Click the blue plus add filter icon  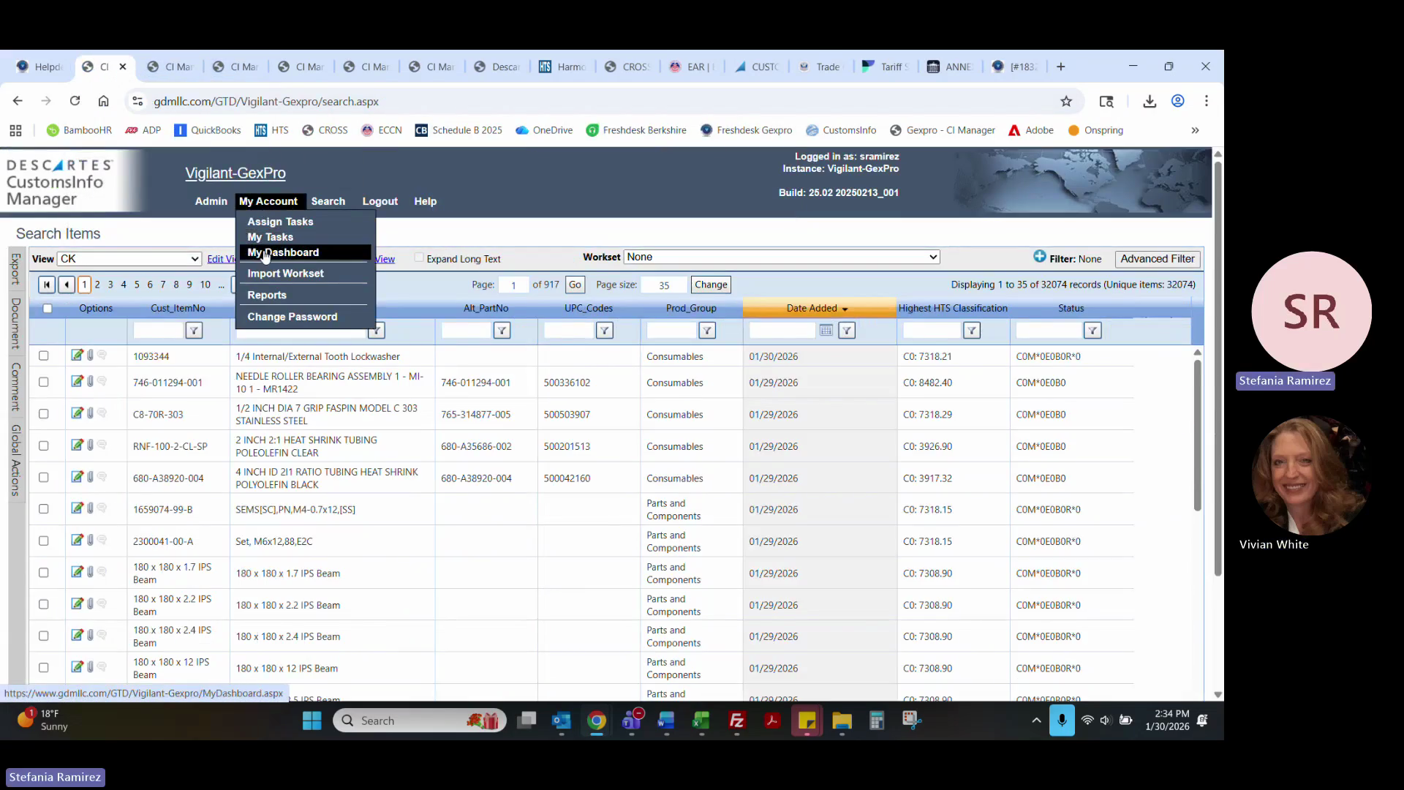tap(1039, 257)
